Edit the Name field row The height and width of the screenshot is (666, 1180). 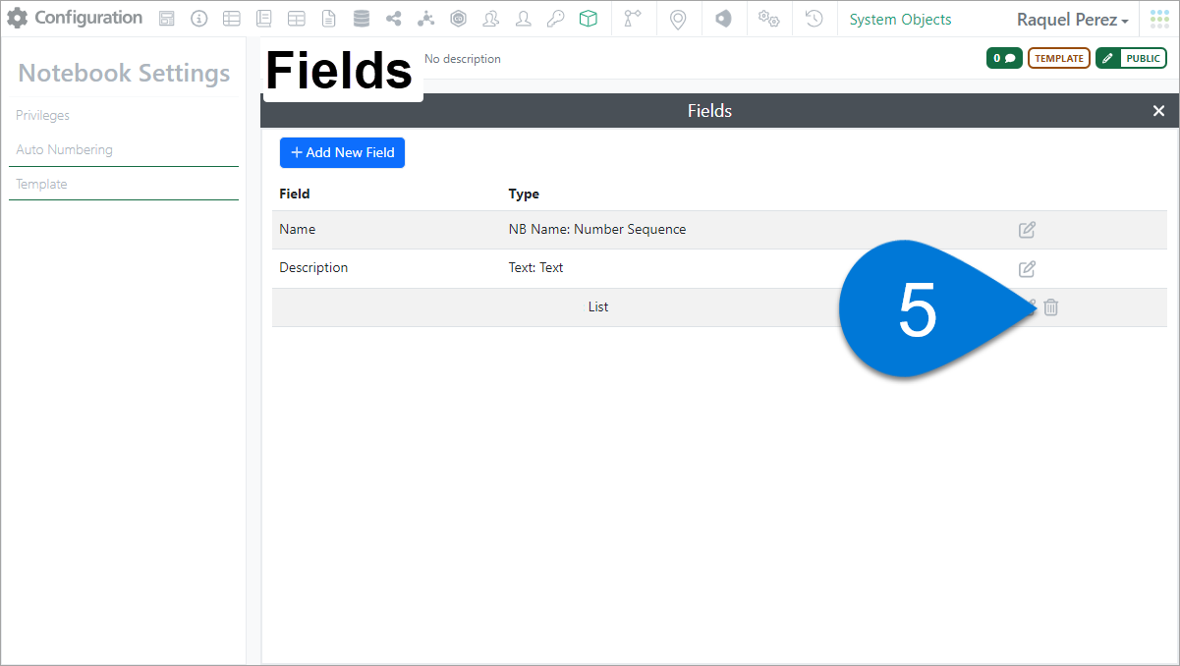1027,230
